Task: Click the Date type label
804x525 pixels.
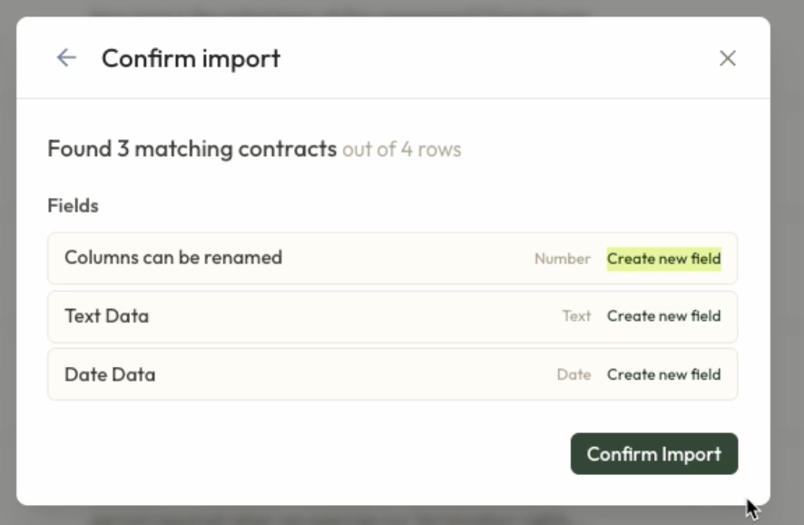Action: click(574, 374)
